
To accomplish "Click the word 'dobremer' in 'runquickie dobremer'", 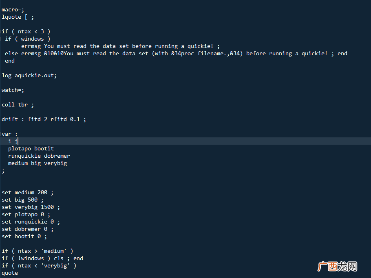I will (x=57, y=156).
